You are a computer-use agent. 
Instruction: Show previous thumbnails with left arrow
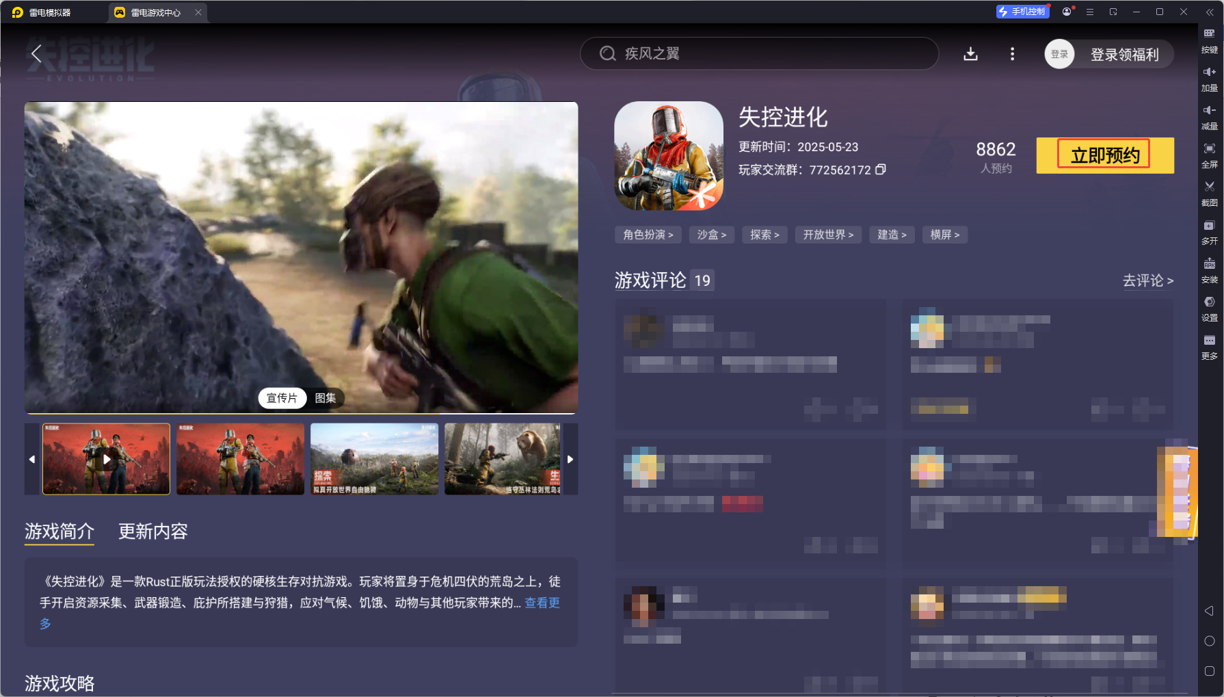pyautogui.click(x=32, y=459)
